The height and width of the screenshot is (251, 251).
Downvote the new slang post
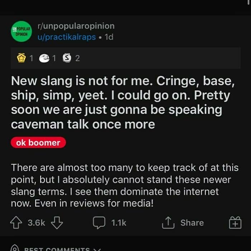57,223
